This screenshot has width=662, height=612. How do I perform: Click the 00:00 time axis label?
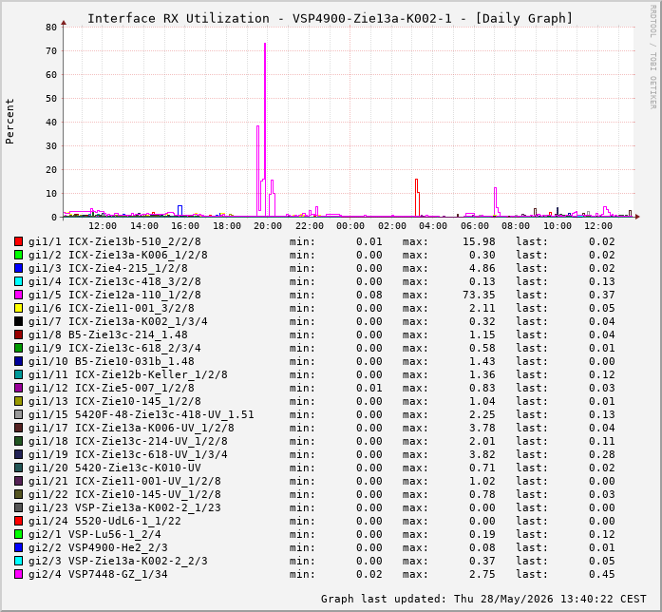pyautogui.click(x=350, y=226)
